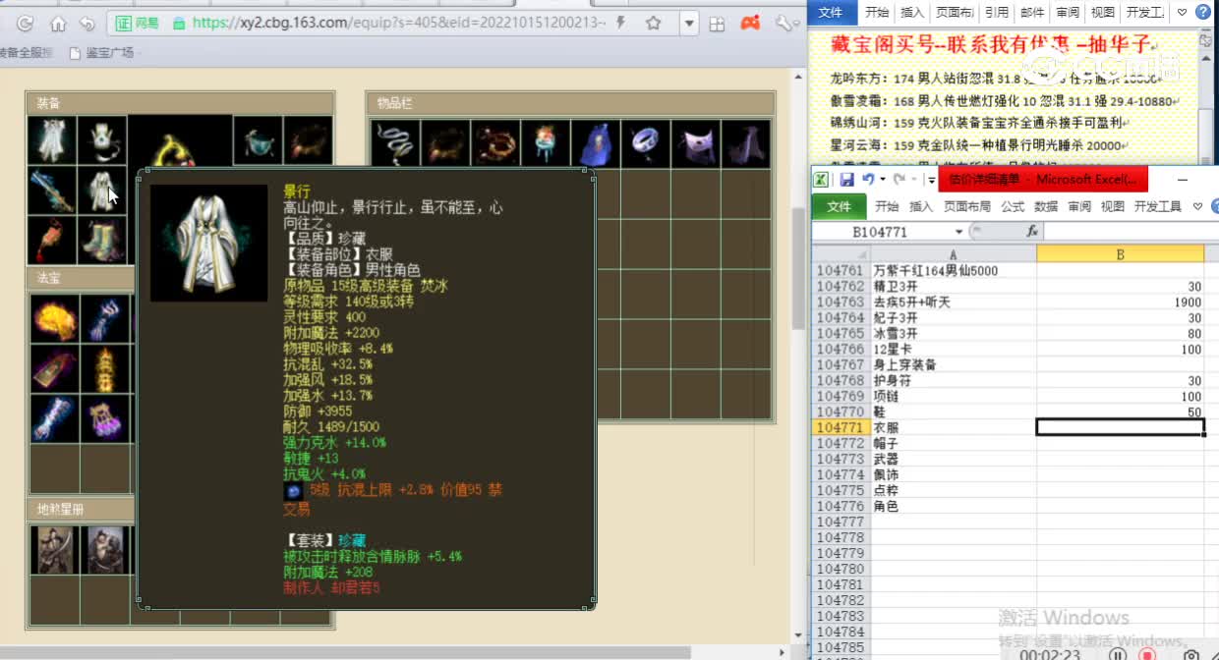Select the red jar item in 物品栏
This screenshot has width=1219, height=660.
(x=546, y=143)
